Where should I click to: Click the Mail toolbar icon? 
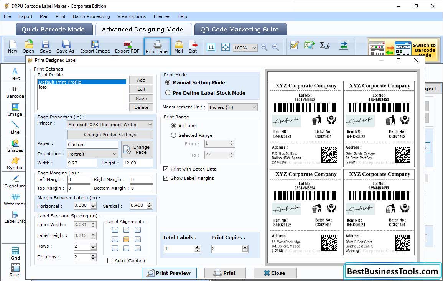click(179, 47)
